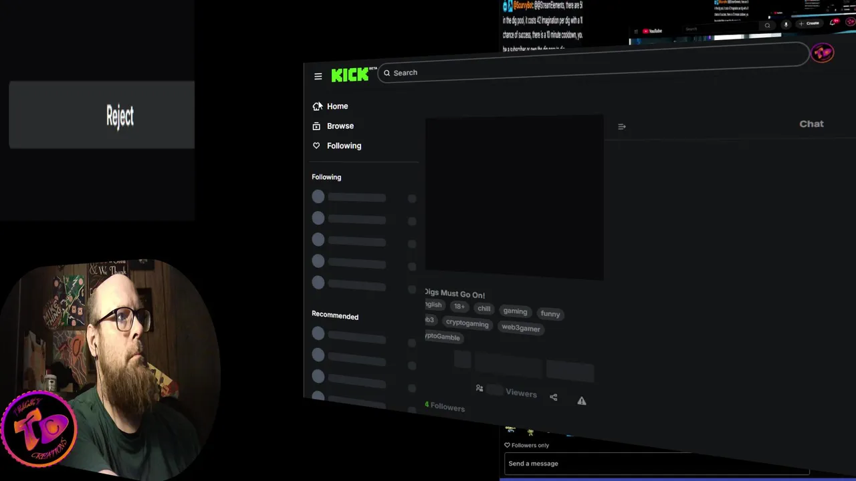
Task: Click the cryptogaming tag
Action: (467, 323)
